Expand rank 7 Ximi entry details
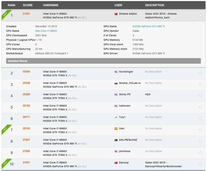This screenshot has height=171, width=207. coord(200,130)
